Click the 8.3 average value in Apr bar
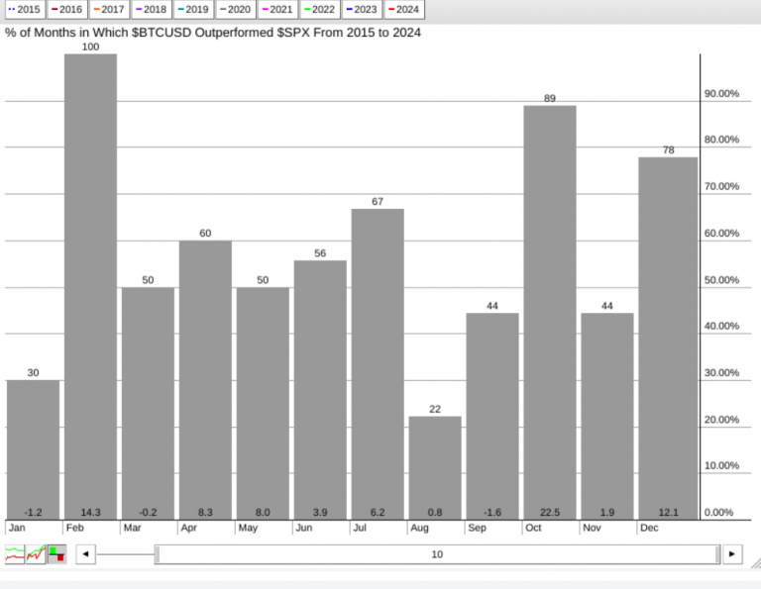The image size is (761, 589). coord(205,513)
